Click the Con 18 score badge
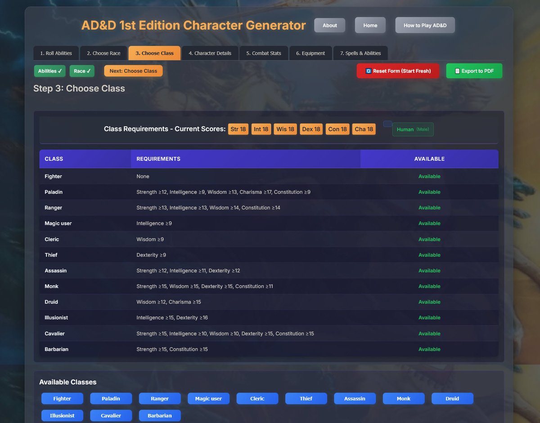This screenshot has height=423, width=540. (x=337, y=129)
